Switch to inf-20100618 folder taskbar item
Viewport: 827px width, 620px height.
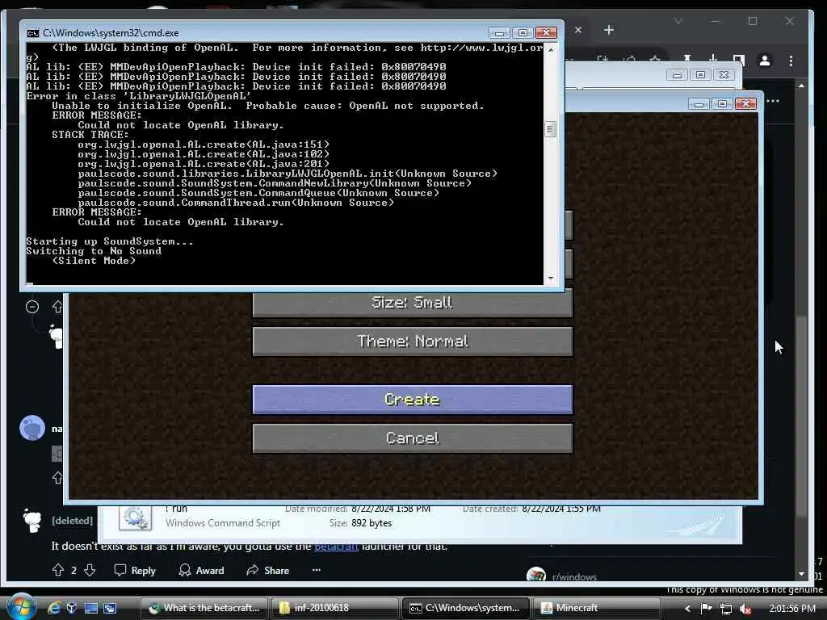[x=334, y=608]
